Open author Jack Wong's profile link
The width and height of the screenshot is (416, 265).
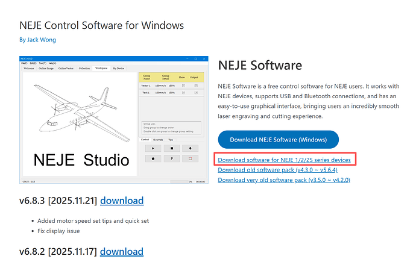[37, 40]
